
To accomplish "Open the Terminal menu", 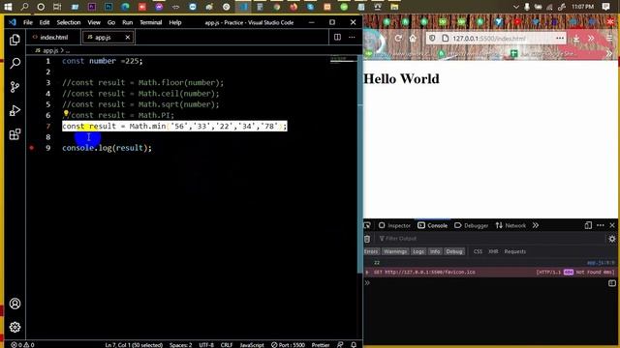I will click(151, 22).
